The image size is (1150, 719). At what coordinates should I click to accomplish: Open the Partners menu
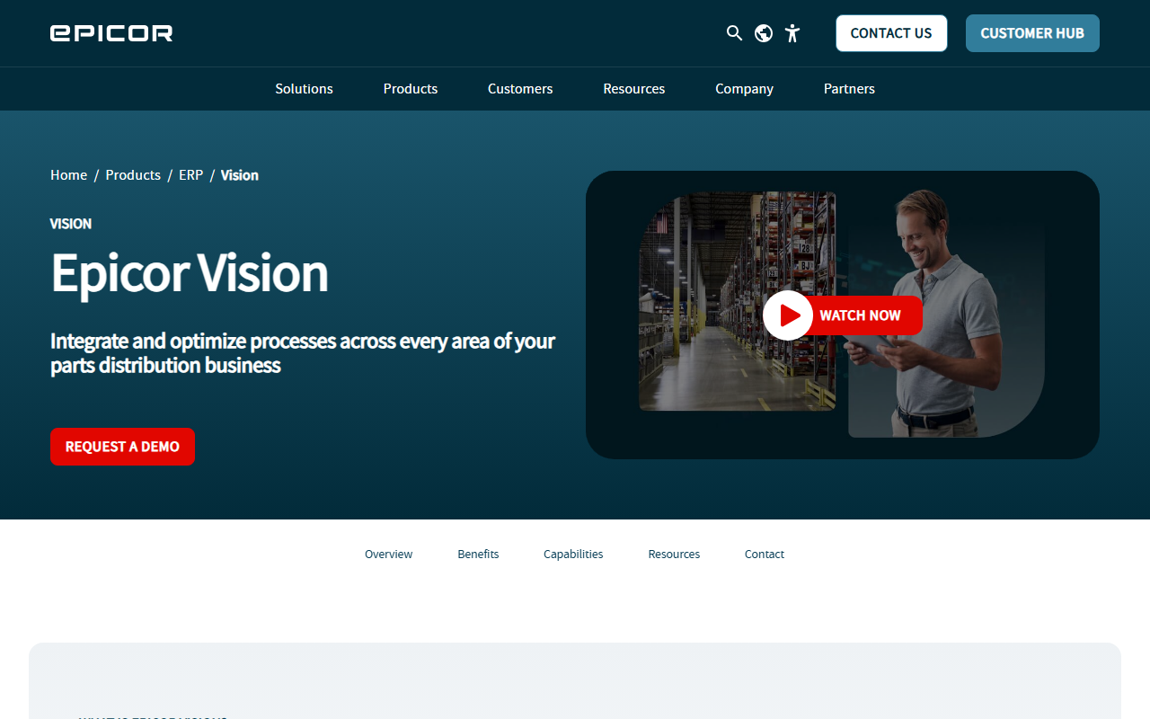click(x=849, y=89)
